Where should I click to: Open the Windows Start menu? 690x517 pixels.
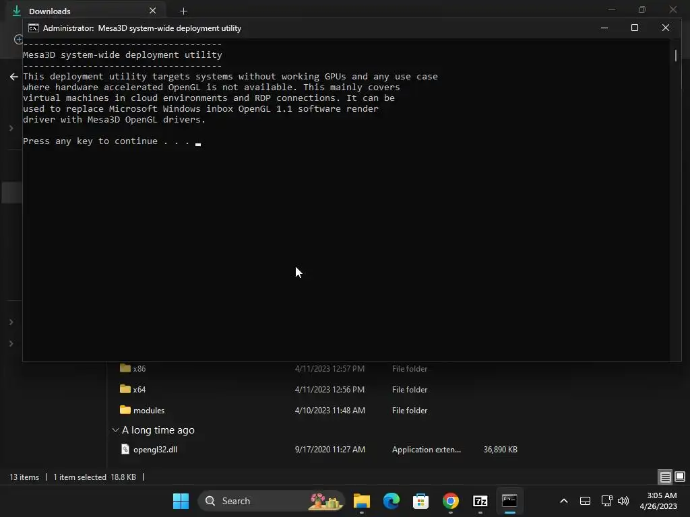pos(181,501)
